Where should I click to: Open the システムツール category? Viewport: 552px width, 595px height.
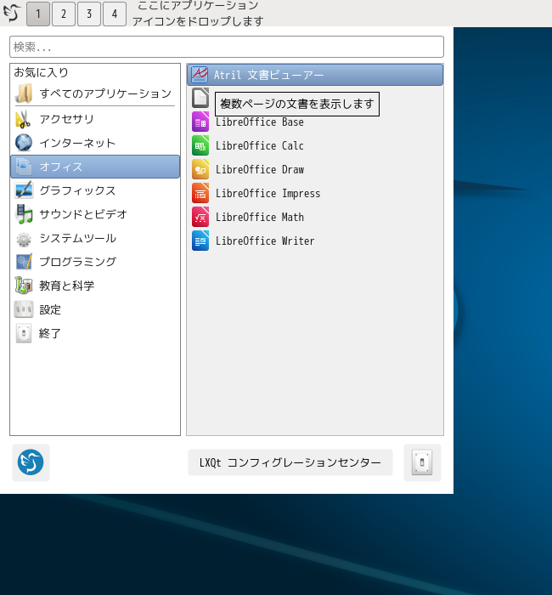click(x=95, y=238)
